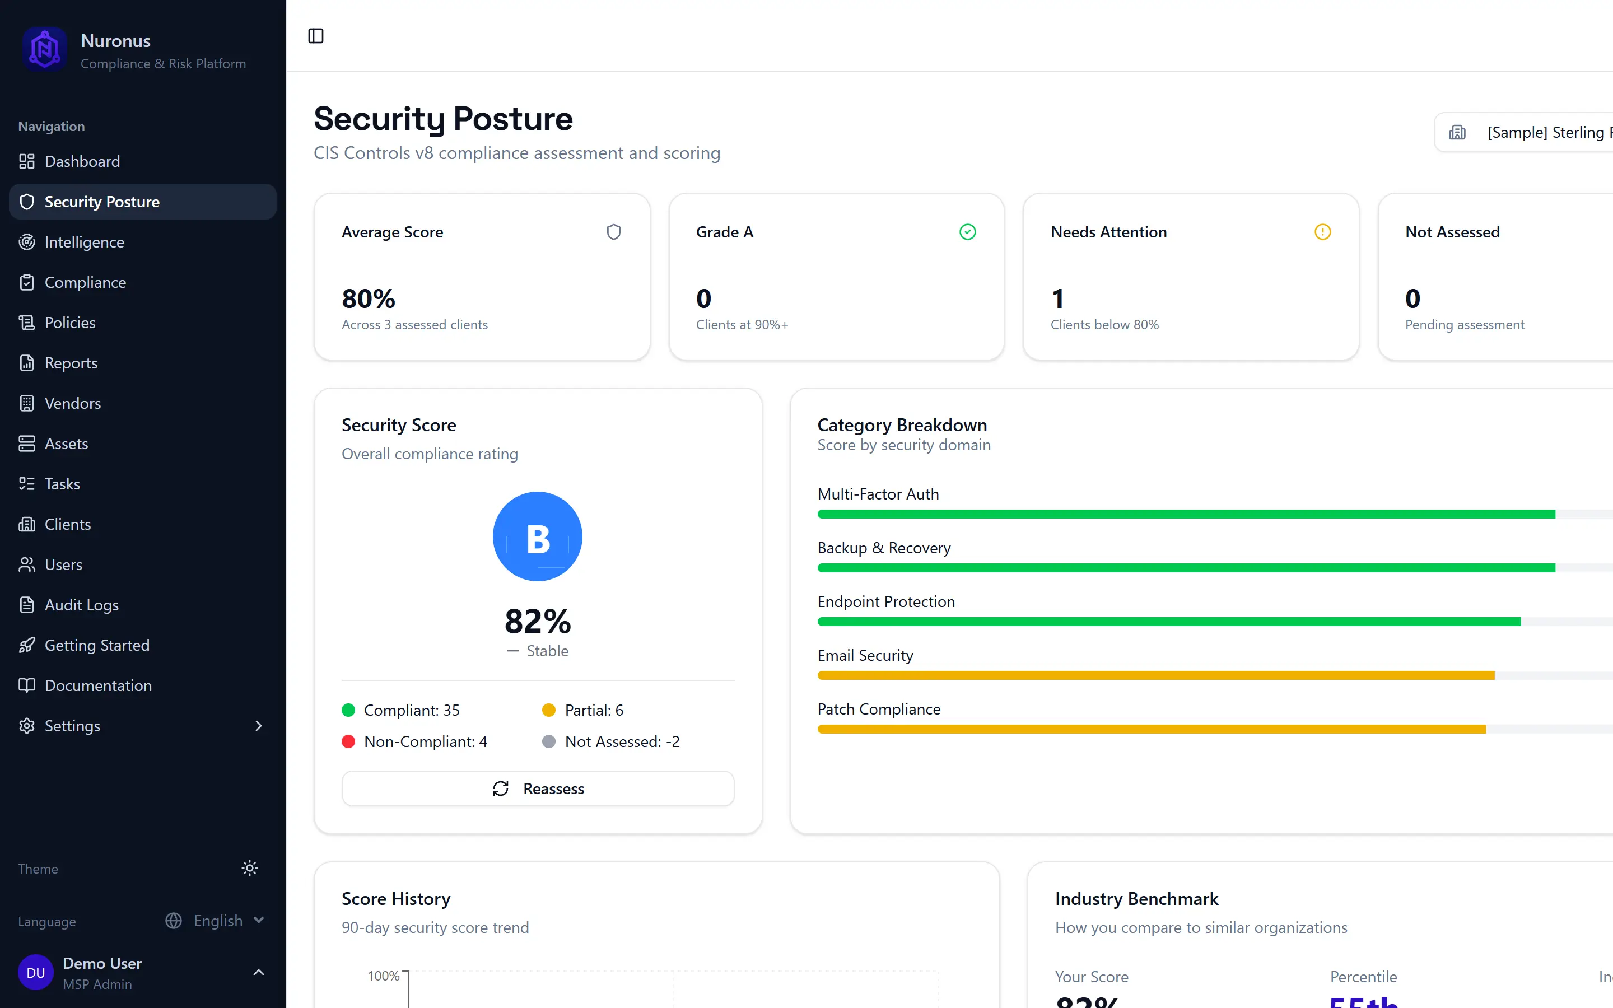The image size is (1613, 1008).
Task: Open the Tasks page
Action: coord(143,484)
